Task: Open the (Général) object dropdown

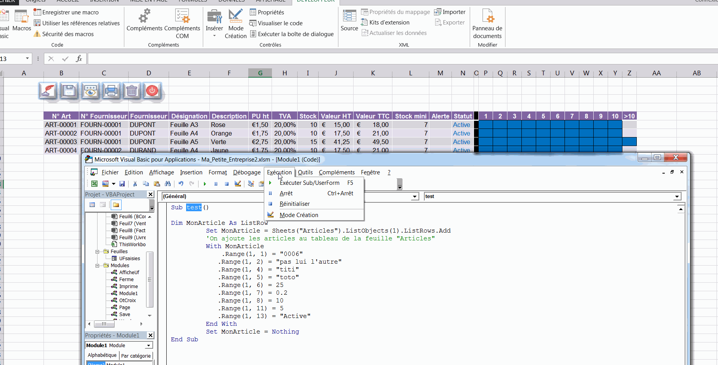Action: (x=415, y=196)
